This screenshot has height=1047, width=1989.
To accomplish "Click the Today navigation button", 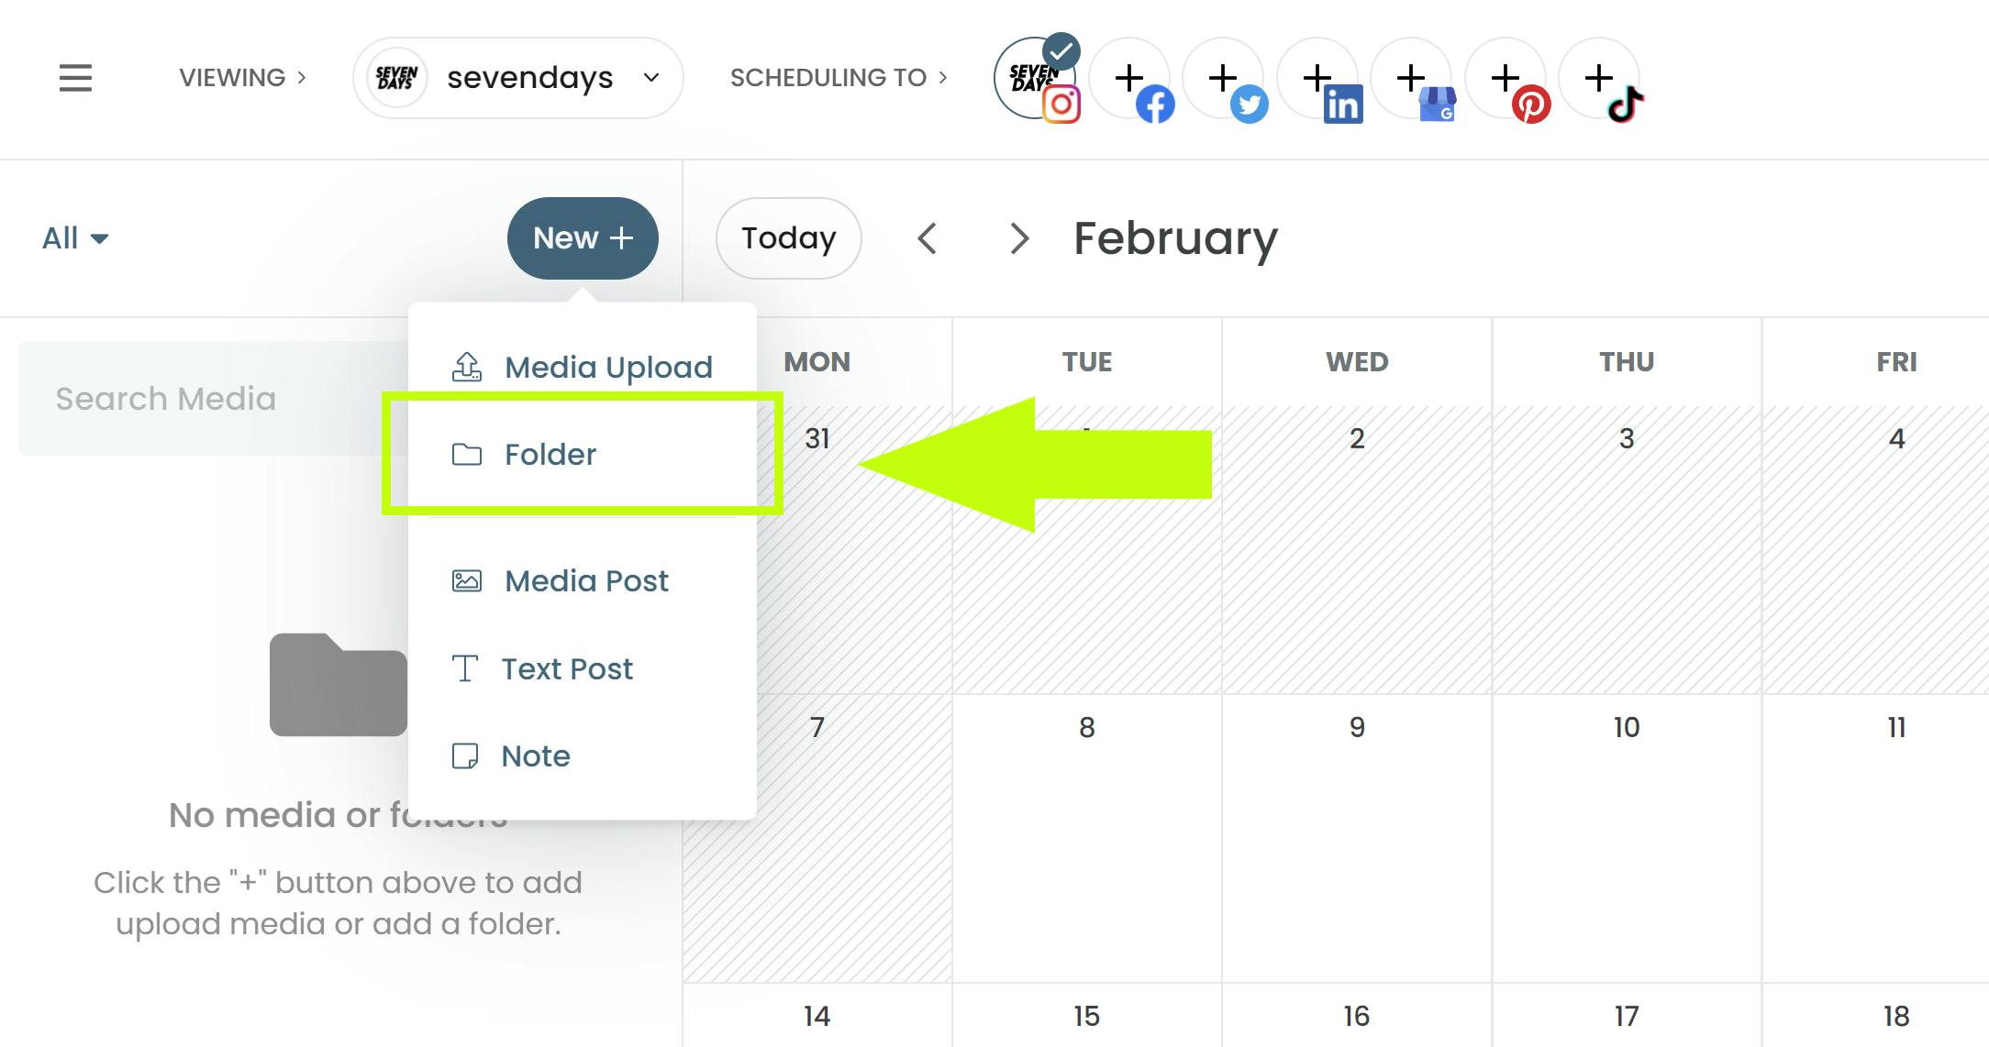I will (789, 238).
